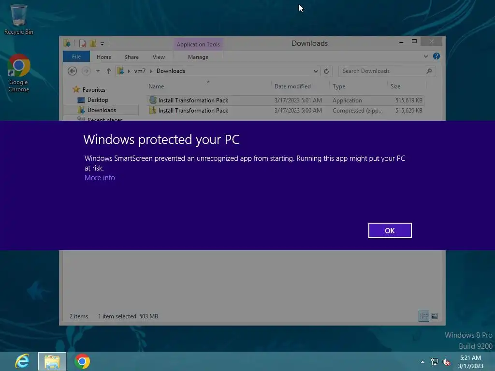The height and width of the screenshot is (371, 495).
Task: Open the Recycle Bin desktop icon
Action: pos(19,19)
